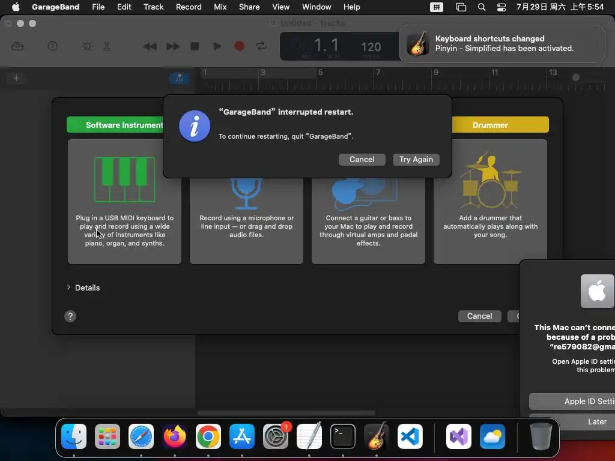Open Terminal from the dock
The height and width of the screenshot is (461, 615).
pos(343,436)
